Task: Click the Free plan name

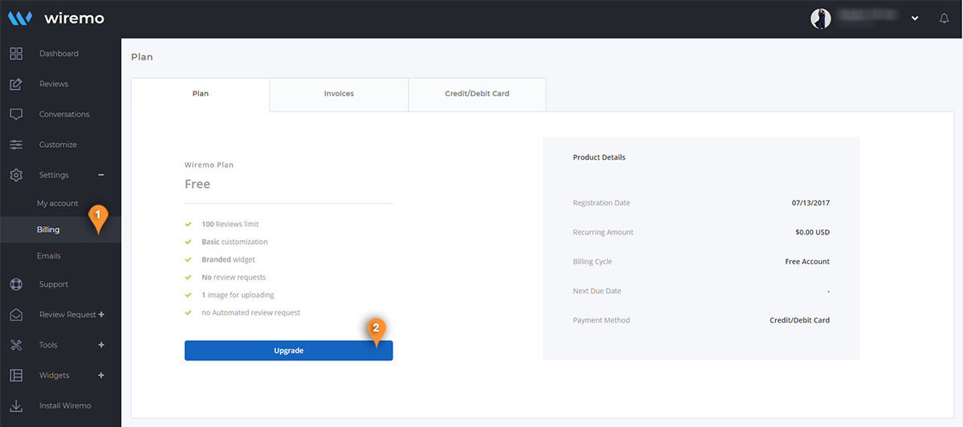Action: point(197,184)
